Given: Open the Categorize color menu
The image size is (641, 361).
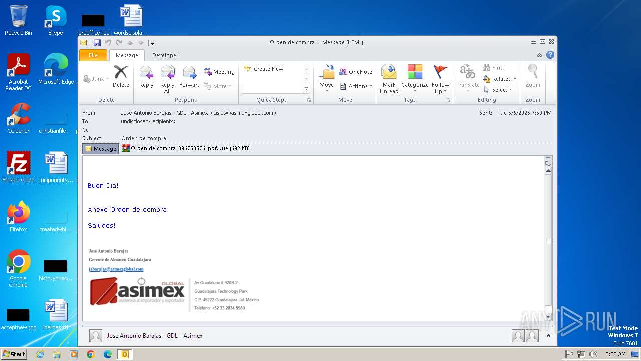Looking at the screenshot, I should click(x=415, y=79).
